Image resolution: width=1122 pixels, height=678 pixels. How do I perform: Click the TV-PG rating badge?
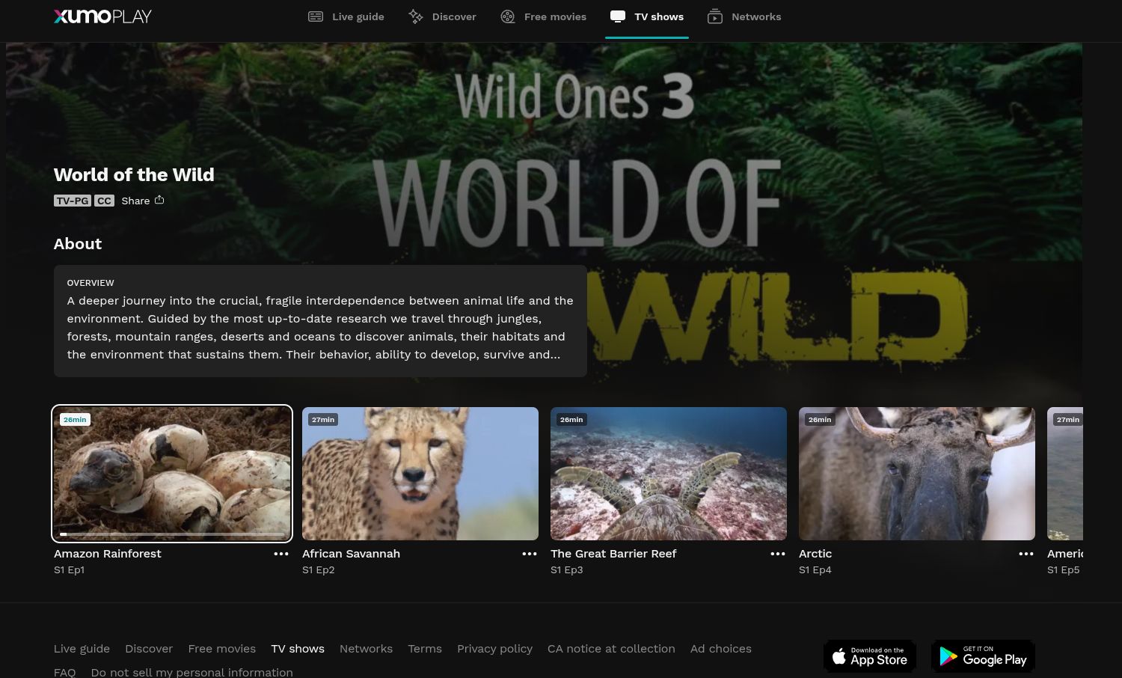(x=73, y=201)
